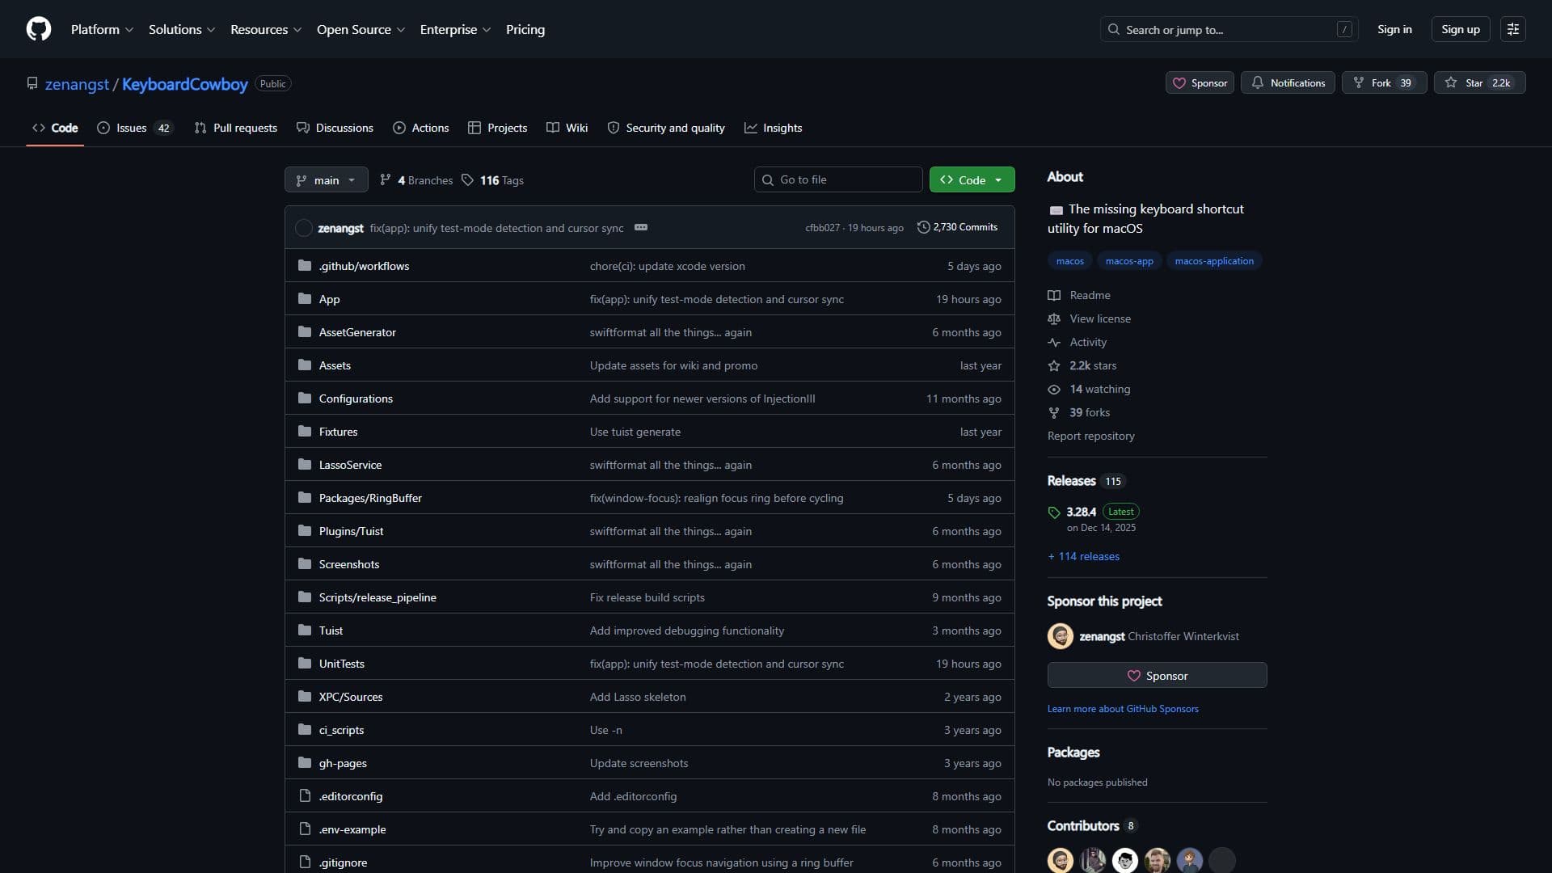Click the Go to file search field
The image size is (1552, 873).
pos(838,180)
